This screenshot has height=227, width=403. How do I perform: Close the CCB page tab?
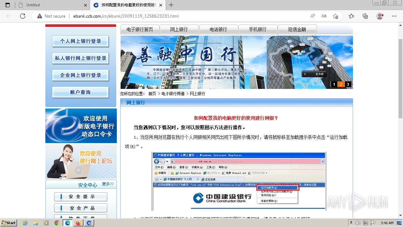click(161, 5)
